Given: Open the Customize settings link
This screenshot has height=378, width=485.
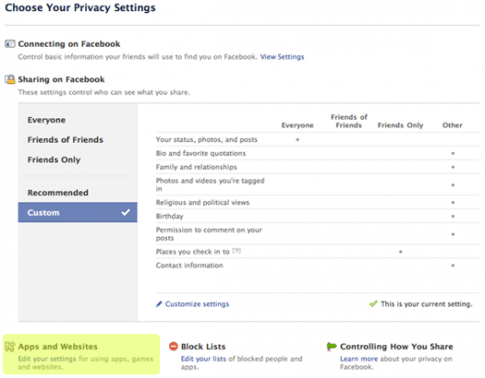Looking at the screenshot, I should coord(197,304).
